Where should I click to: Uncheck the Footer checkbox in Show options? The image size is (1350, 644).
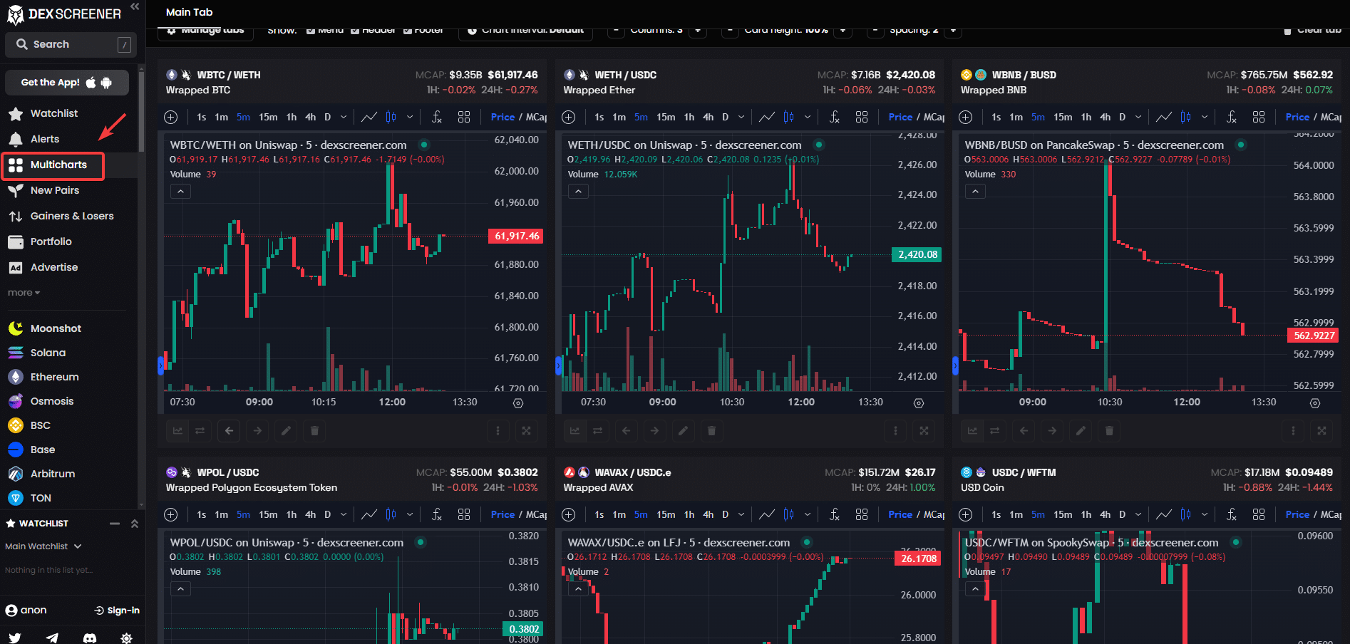pos(408,30)
